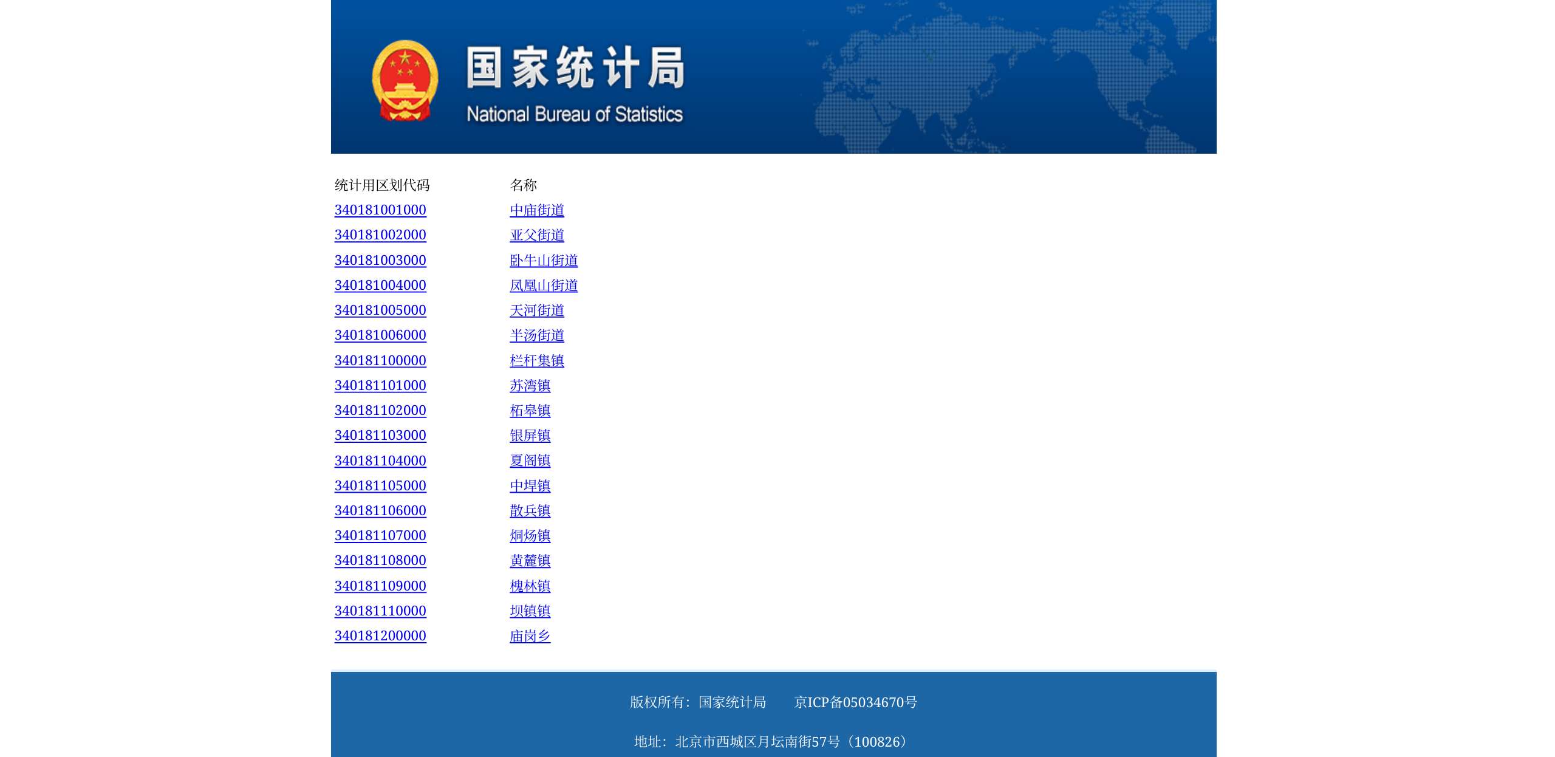Open code link 340181001000
This screenshot has height=757, width=1555.
point(380,210)
